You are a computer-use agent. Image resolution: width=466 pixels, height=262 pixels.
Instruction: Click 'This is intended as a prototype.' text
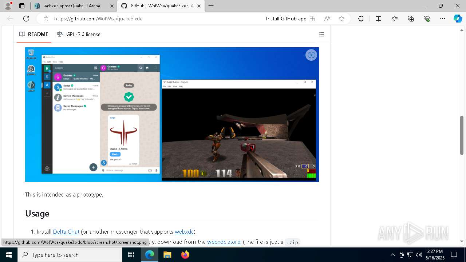click(x=64, y=195)
